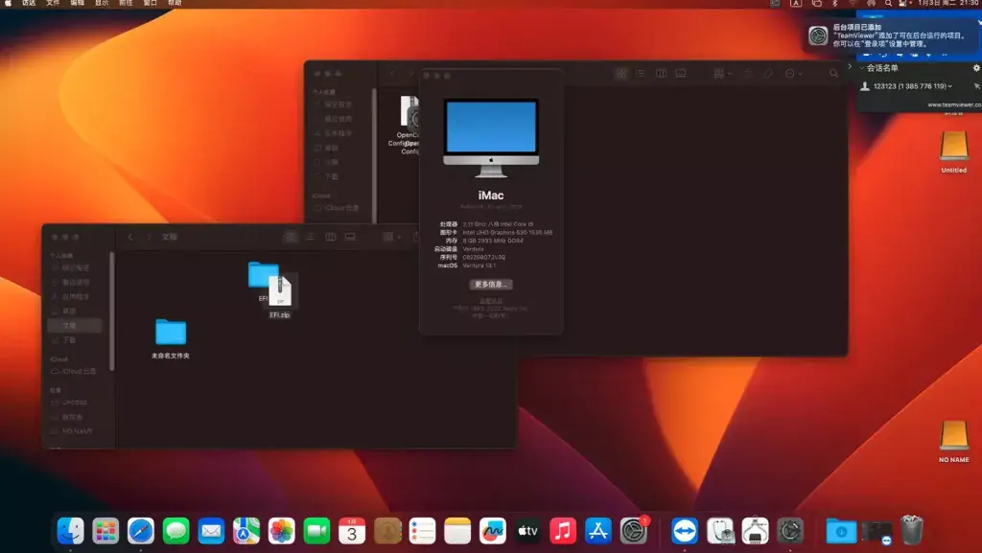This screenshot has width=982, height=553.
Task: Open System Settings with red badge in dock
Action: point(634,531)
